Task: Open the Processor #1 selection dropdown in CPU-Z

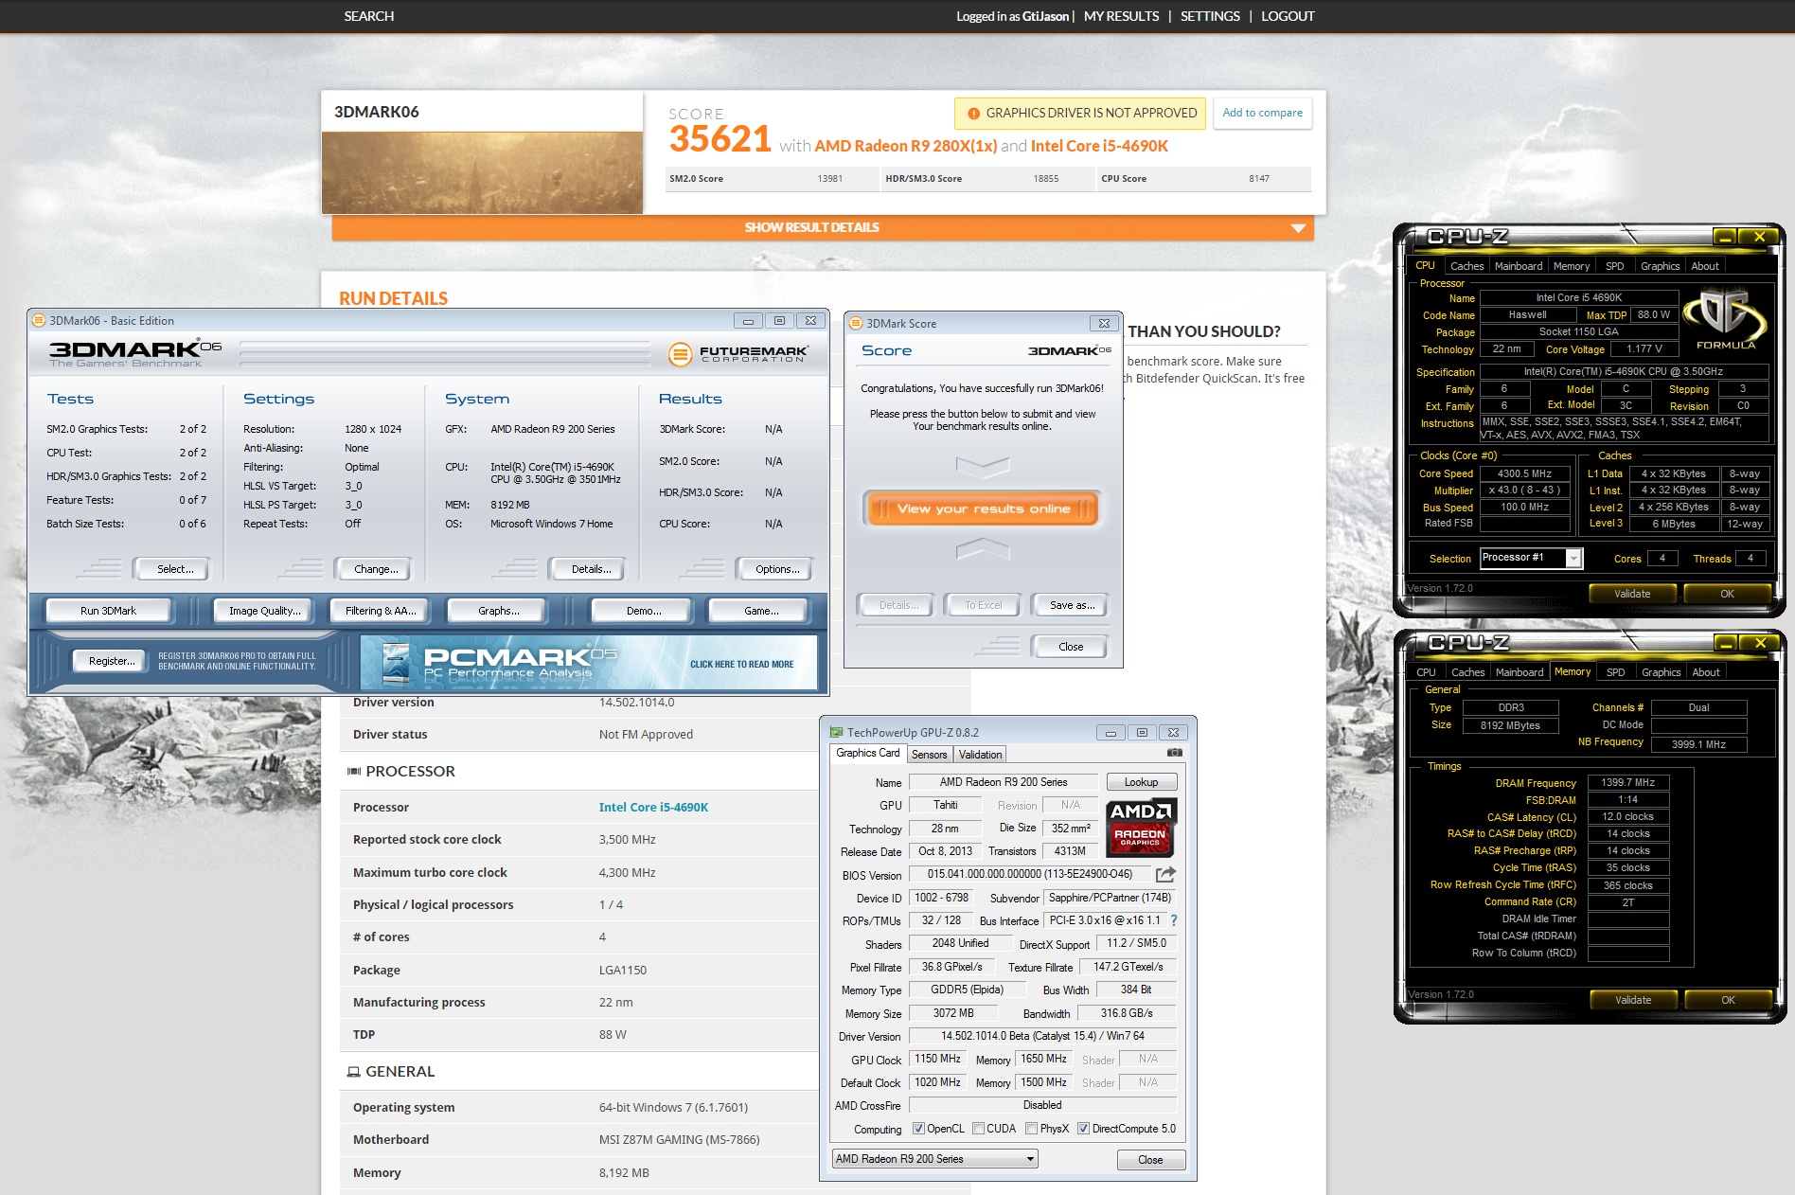Action: point(1573,559)
